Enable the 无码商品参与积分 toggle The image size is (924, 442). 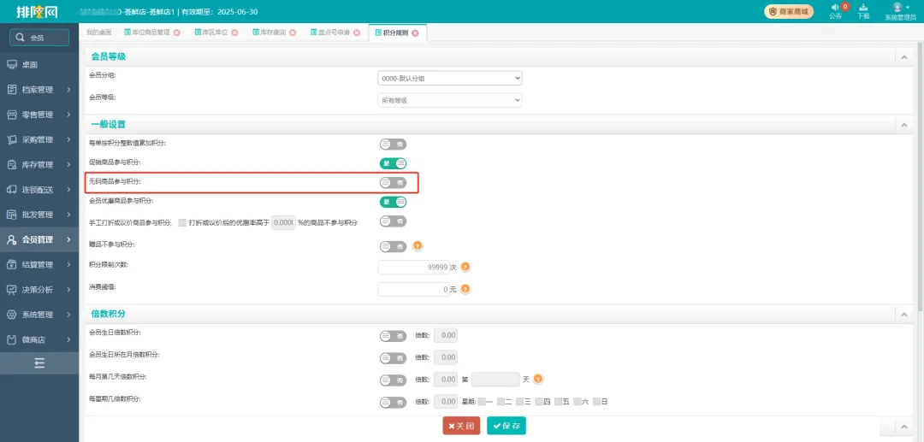393,182
